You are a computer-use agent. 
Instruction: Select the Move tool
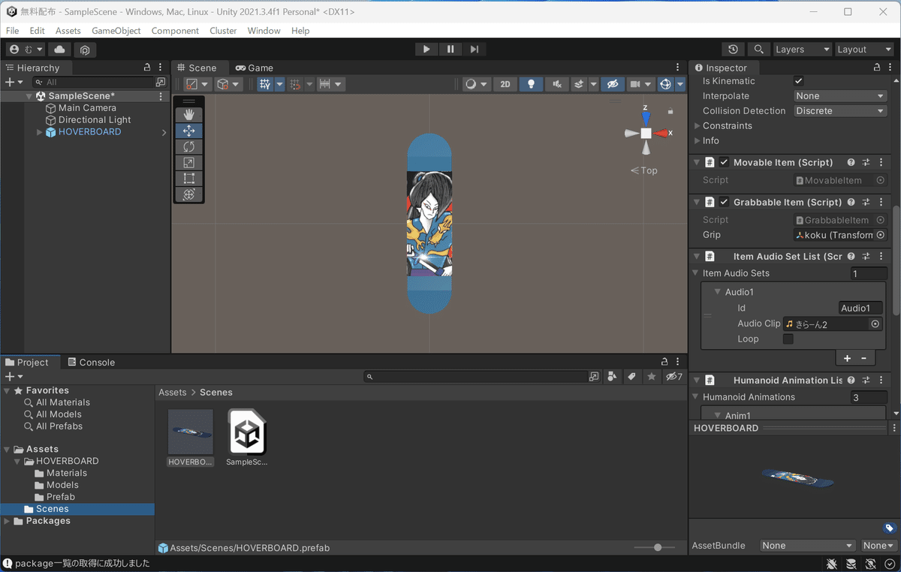pos(188,131)
